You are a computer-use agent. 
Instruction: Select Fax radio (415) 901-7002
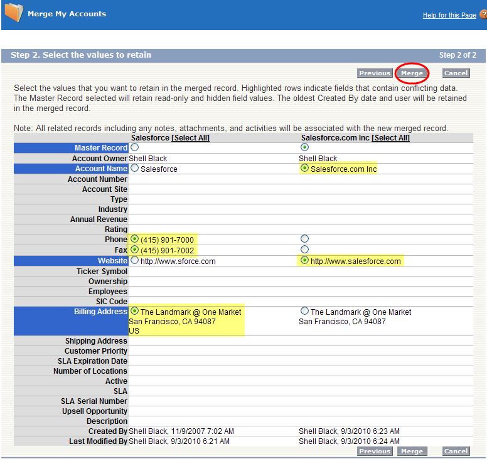click(134, 250)
